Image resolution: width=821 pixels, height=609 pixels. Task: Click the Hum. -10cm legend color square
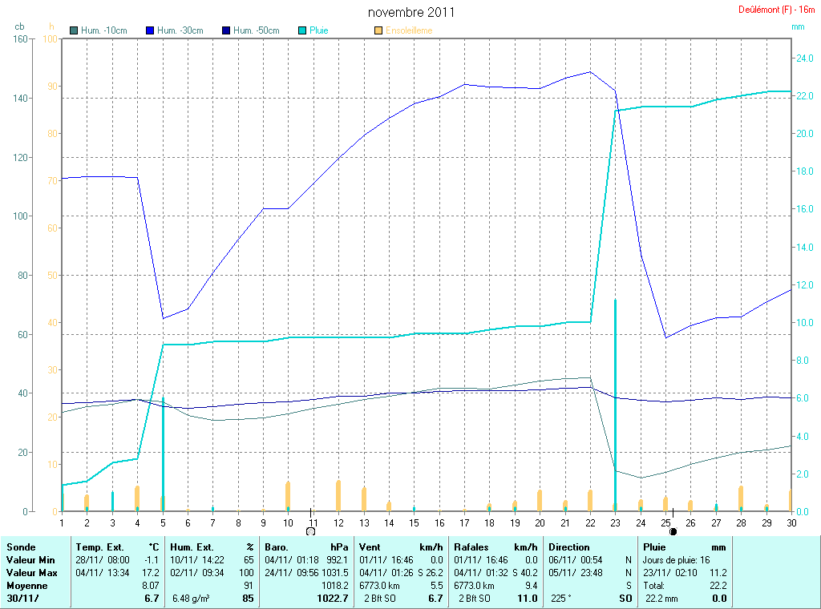point(75,30)
